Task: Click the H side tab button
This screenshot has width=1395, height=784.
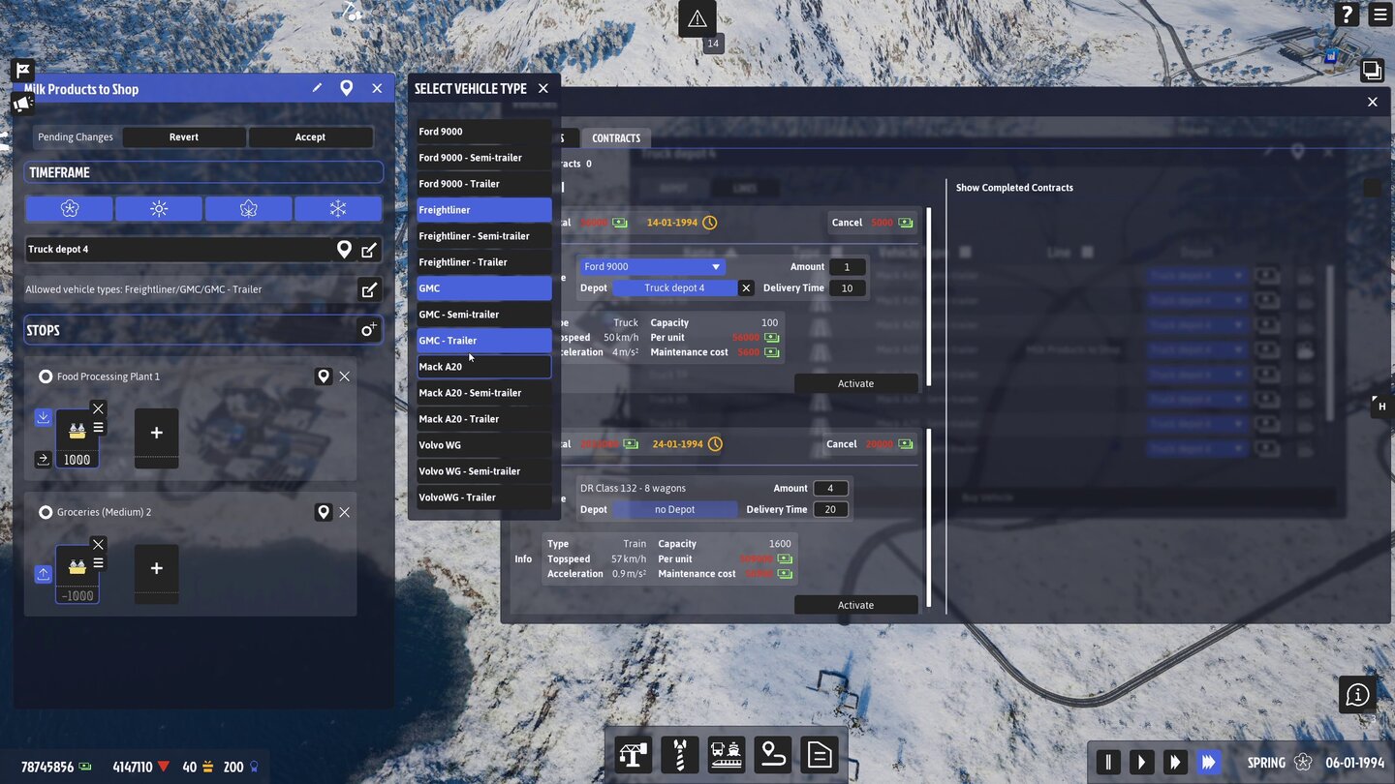Action: pyautogui.click(x=1382, y=406)
